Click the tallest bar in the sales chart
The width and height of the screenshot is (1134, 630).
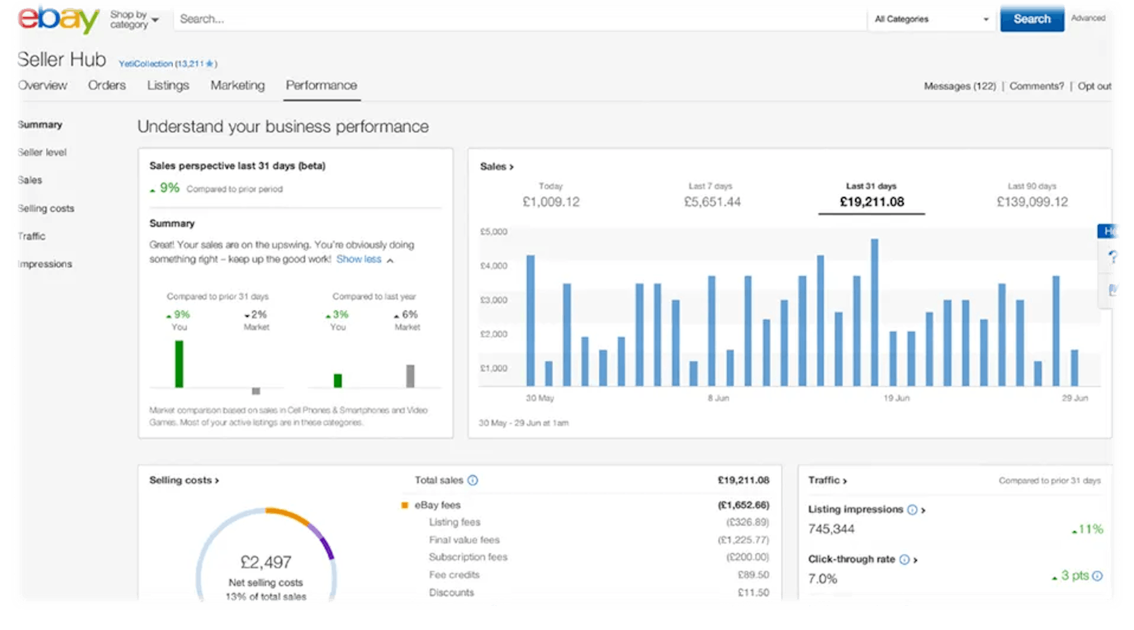point(875,312)
